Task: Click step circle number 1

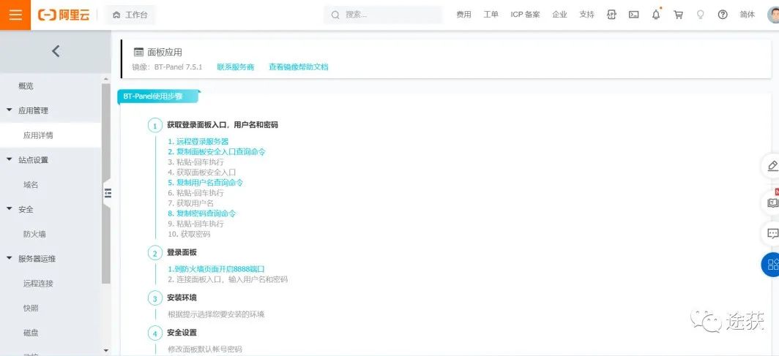Action: pyautogui.click(x=155, y=126)
